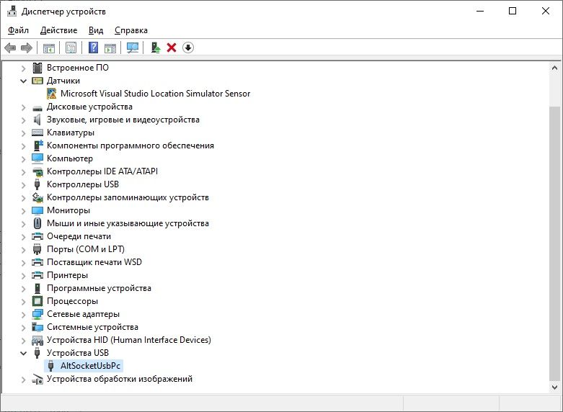Expand the Клавиатуры node

click(23, 133)
